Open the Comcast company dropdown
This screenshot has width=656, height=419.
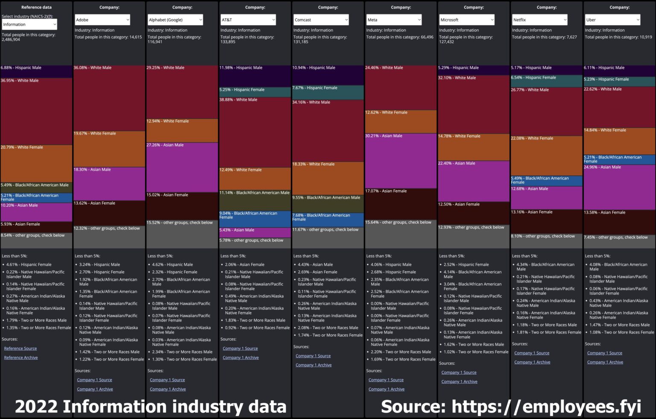(321, 20)
